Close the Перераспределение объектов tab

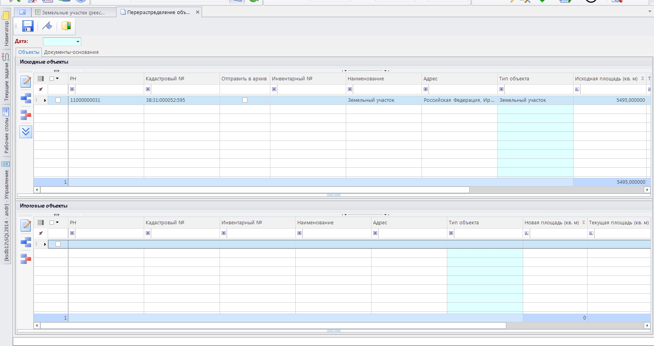pos(198,12)
